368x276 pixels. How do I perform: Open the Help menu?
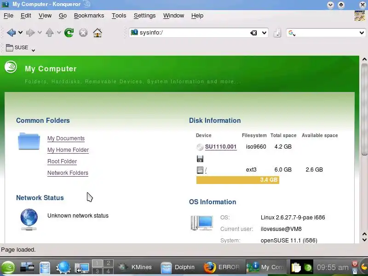coord(197,16)
